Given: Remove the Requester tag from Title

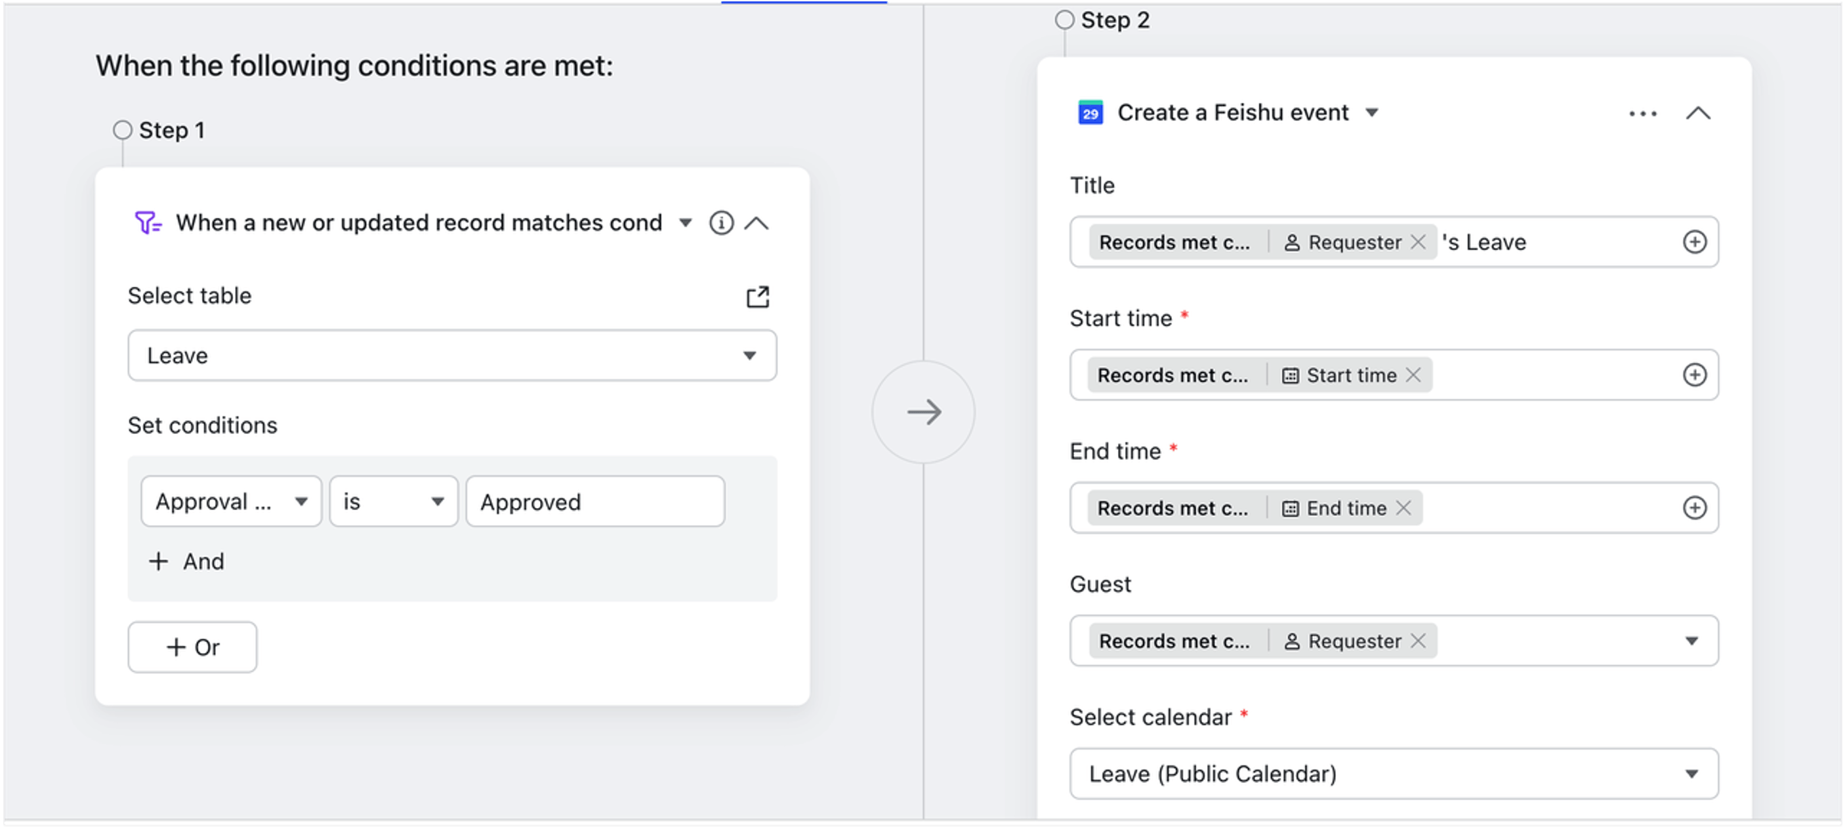Looking at the screenshot, I should 1418,242.
